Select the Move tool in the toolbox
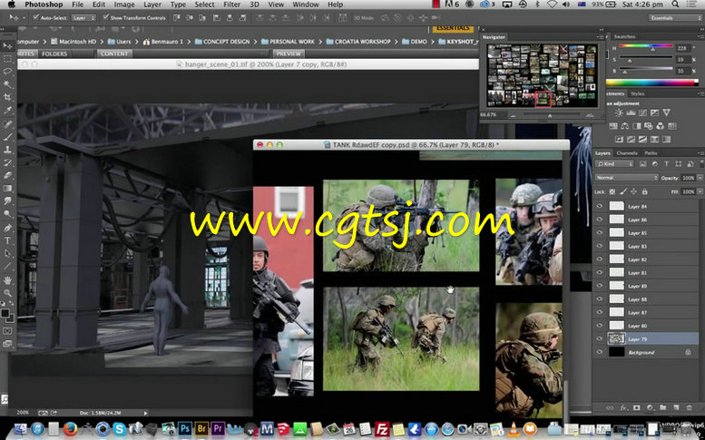Image resolution: width=705 pixels, height=440 pixels. (7, 46)
